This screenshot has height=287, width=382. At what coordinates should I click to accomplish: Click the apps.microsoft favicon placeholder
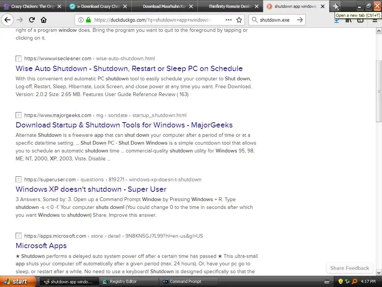[x=19, y=236]
